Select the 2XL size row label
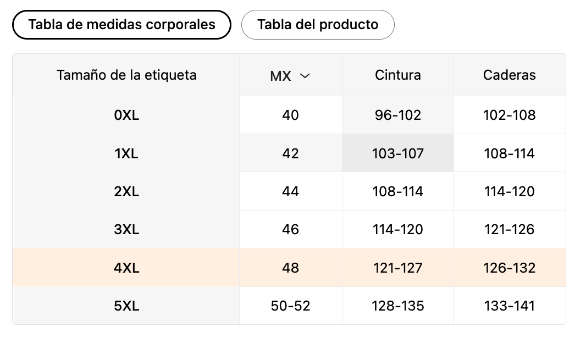The image size is (575, 343). [x=126, y=191]
